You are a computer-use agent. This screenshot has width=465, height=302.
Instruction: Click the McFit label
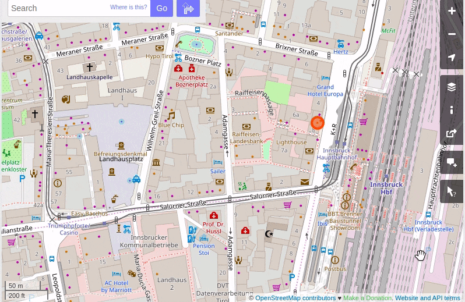click(x=388, y=31)
